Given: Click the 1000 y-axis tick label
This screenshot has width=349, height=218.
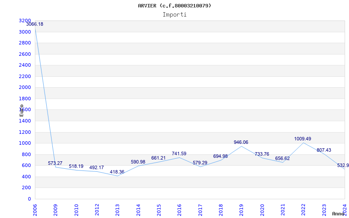Looking at the screenshot, I should [x=25, y=143].
